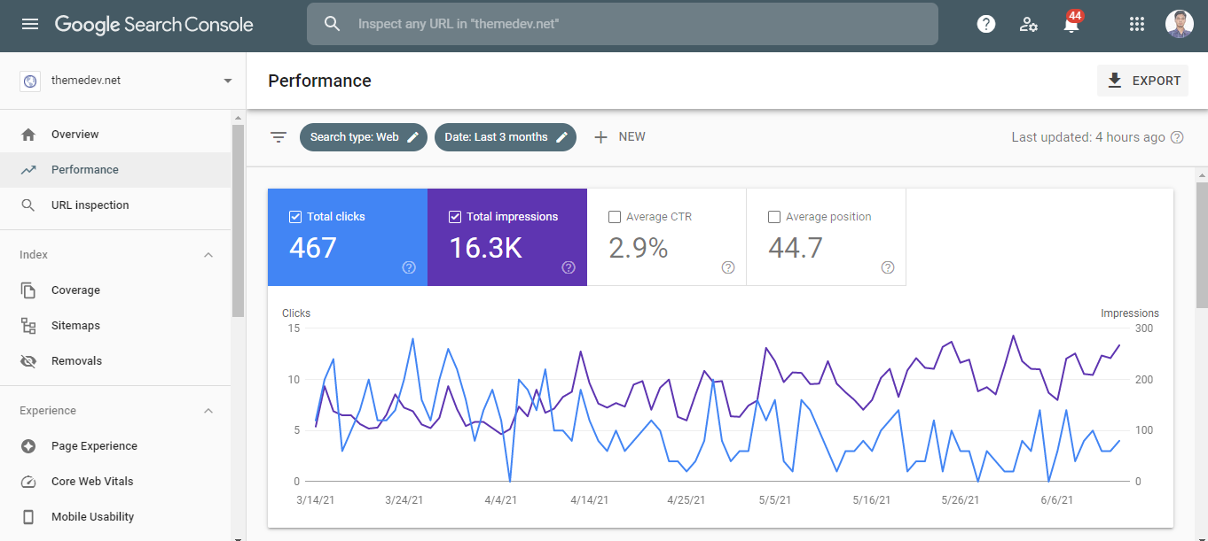The height and width of the screenshot is (541, 1208).
Task: Open the themedev.net property dropdown arrow
Action: click(228, 81)
